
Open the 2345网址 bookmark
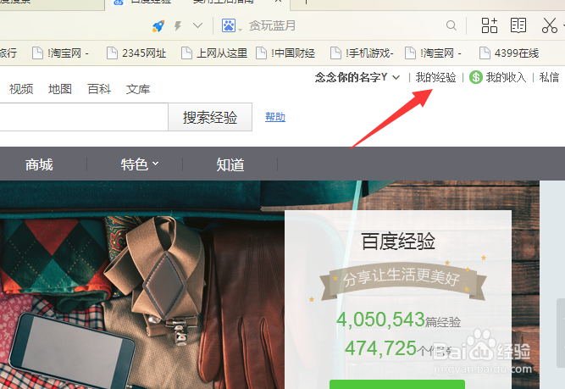136,53
